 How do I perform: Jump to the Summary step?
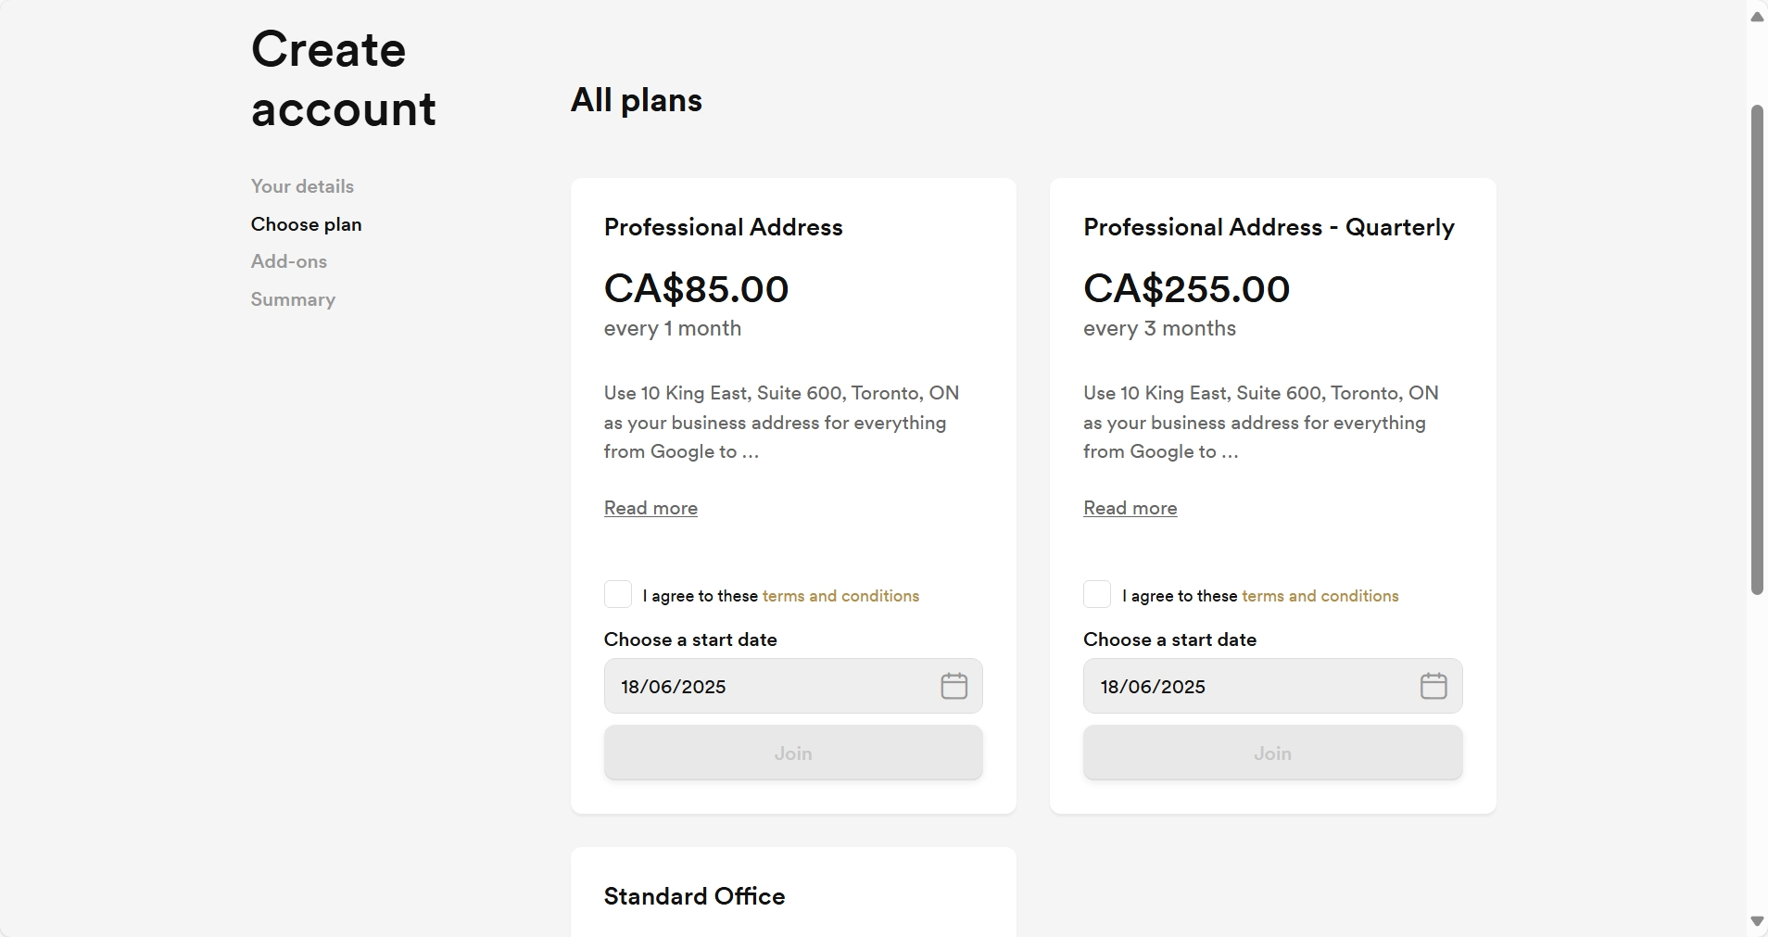pyautogui.click(x=293, y=299)
